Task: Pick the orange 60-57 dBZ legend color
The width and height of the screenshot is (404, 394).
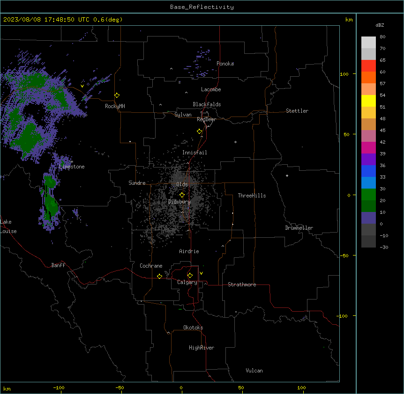Action: tap(368, 77)
